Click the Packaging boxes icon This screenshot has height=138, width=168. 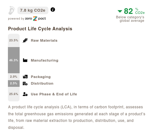click(25, 77)
